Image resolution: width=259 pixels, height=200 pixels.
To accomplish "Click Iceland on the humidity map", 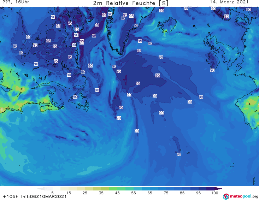I will coord(167,25).
